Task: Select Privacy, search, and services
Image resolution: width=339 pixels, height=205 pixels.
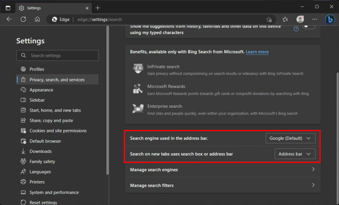Action: [x=57, y=80]
